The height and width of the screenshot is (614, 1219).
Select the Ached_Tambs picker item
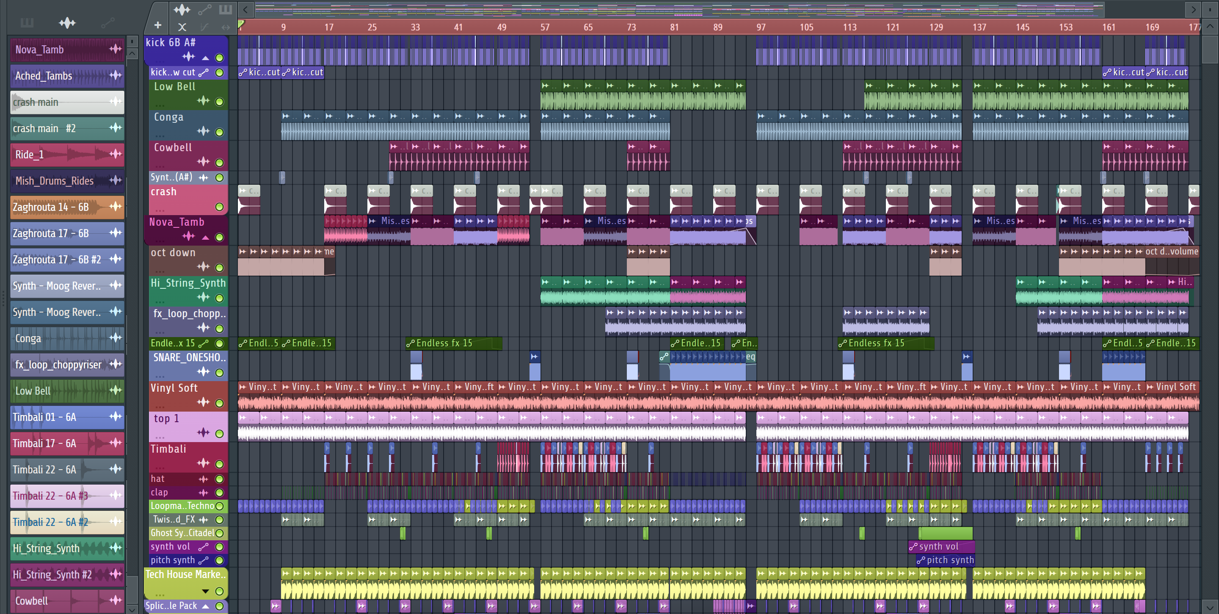click(67, 76)
